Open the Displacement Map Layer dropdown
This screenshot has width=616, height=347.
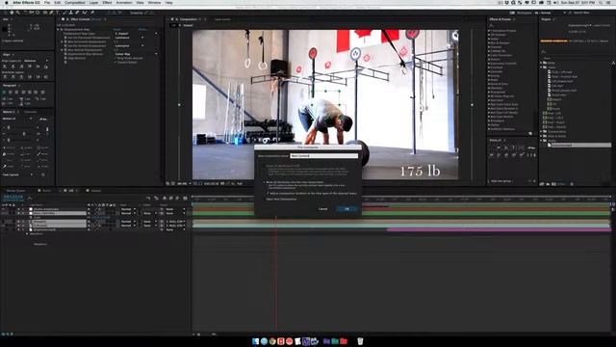(137, 34)
